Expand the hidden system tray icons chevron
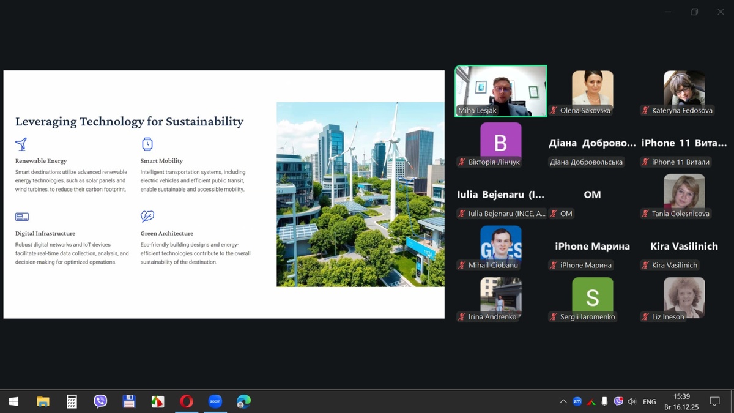This screenshot has height=413, width=734. [563, 401]
